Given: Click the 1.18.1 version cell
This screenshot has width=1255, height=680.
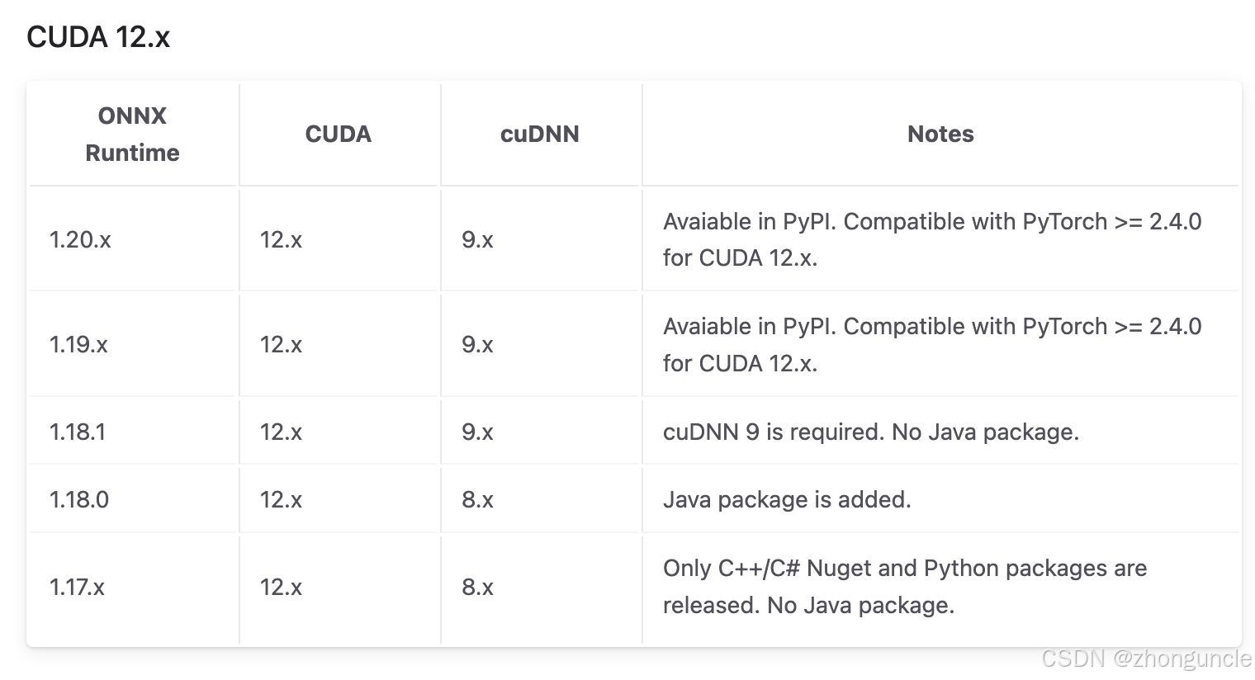Looking at the screenshot, I should pyautogui.click(x=78, y=432).
